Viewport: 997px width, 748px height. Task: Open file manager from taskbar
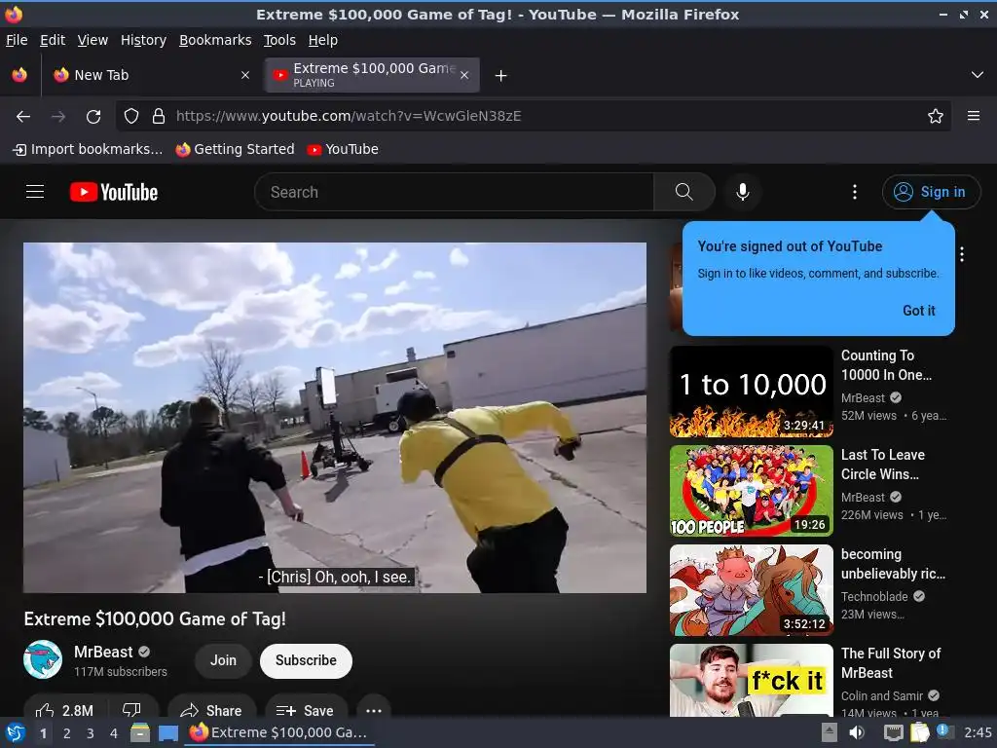[x=139, y=732]
